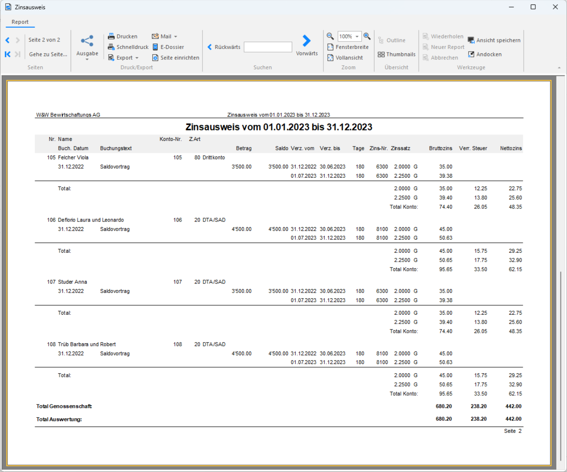Open the Ausgabe share menu
Image resolution: width=567 pixels, height=472 pixels.
(x=87, y=47)
